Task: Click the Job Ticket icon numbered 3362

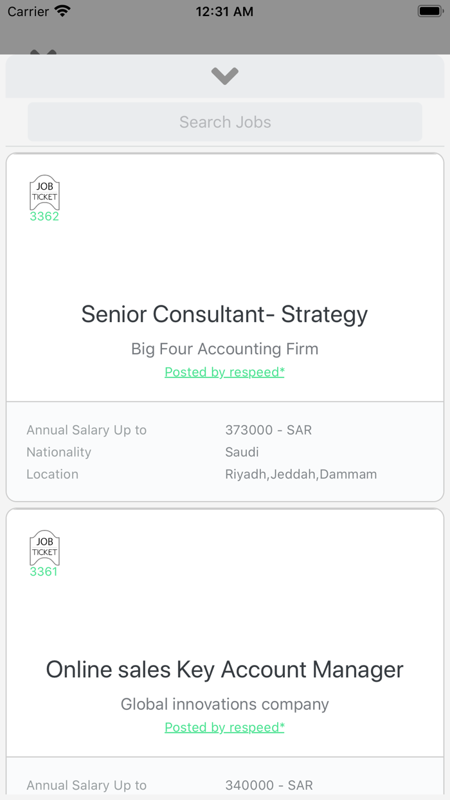Action: pos(44,192)
